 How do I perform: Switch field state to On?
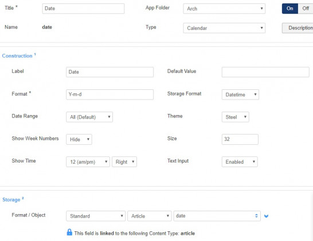pyautogui.click(x=290, y=9)
